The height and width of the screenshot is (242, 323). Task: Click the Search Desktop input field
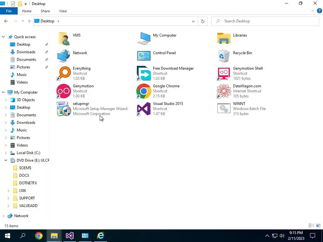265,21
